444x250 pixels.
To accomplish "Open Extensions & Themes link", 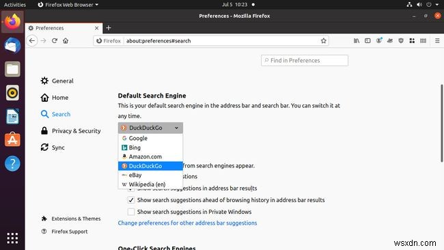I will click(x=71, y=219).
